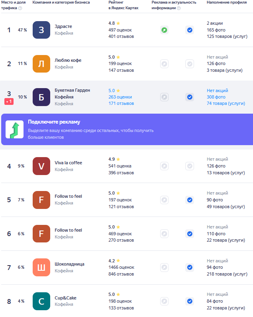Click the grey verification badge for Viva la coffee

tap(190, 166)
